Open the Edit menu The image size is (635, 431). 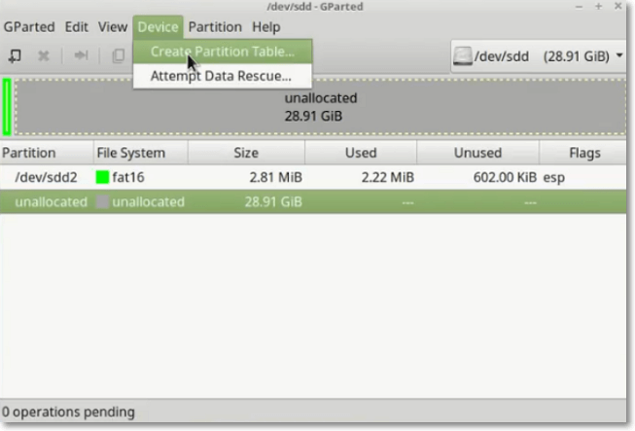tap(77, 27)
